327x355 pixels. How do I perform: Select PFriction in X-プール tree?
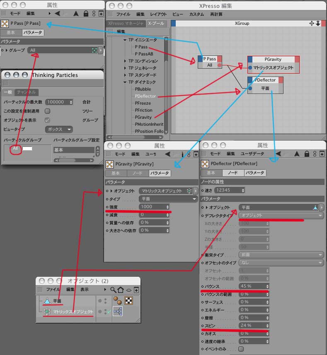(x=143, y=110)
